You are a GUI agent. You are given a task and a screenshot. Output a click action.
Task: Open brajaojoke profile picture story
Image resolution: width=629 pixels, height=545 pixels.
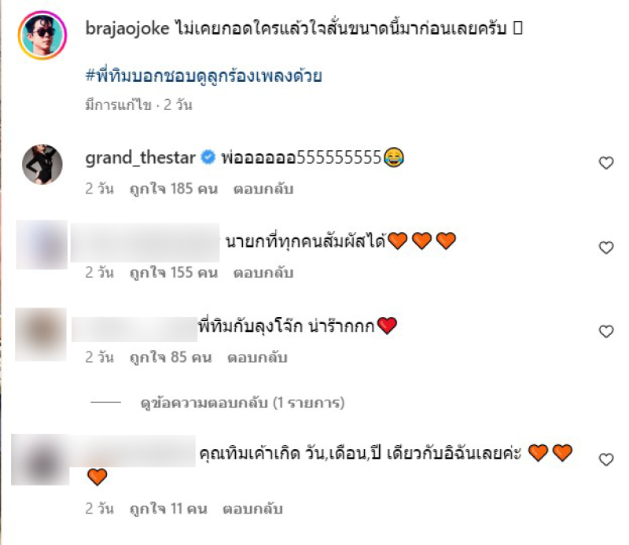[x=42, y=35]
